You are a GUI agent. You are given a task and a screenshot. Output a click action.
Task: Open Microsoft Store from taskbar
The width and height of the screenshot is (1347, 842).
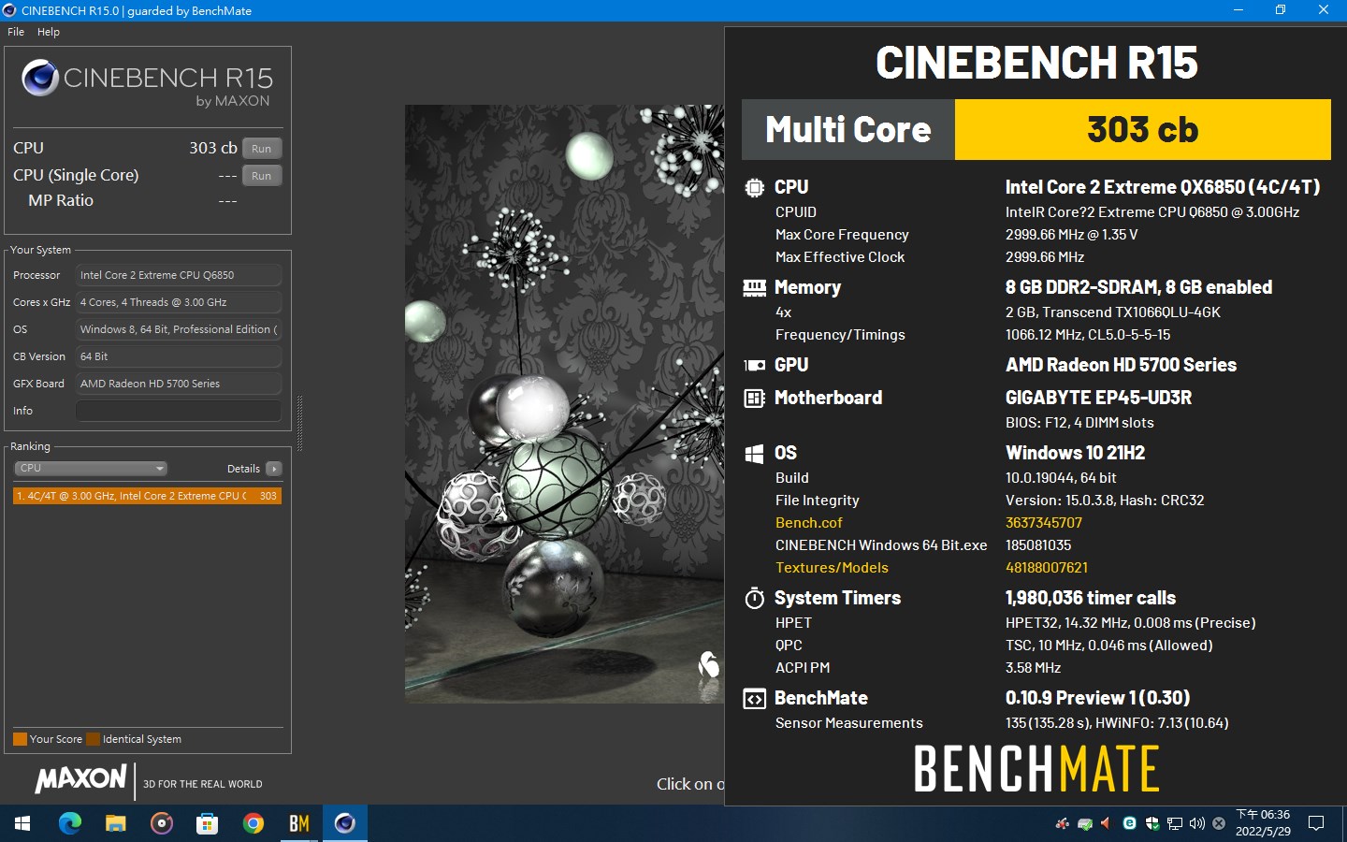coord(207,823)
